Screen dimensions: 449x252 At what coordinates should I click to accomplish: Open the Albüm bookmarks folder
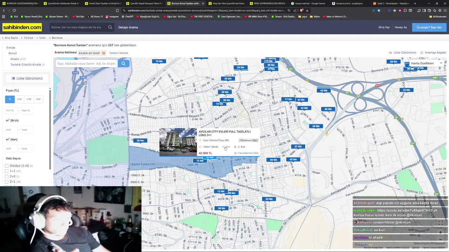(314, 16)
